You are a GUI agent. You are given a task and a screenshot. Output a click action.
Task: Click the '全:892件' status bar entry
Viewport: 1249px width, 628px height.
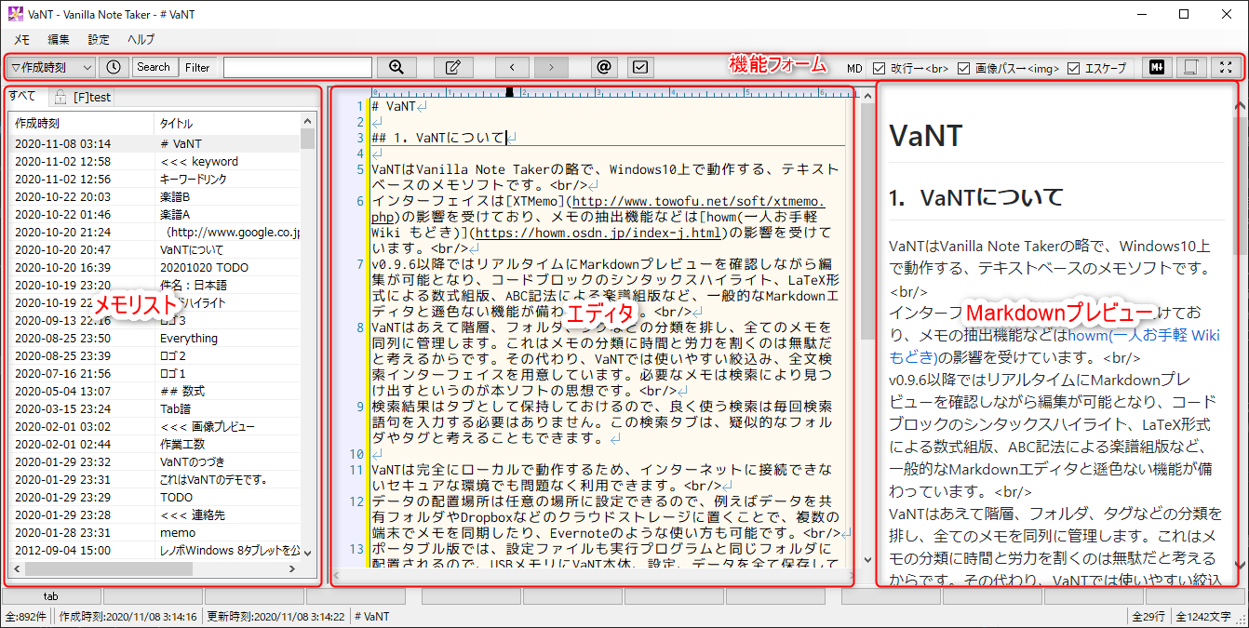point(25,616)
